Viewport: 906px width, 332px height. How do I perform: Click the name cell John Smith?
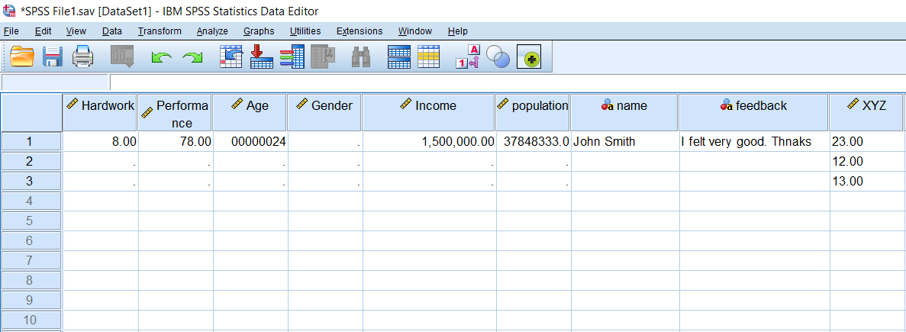tap(624, 141)
